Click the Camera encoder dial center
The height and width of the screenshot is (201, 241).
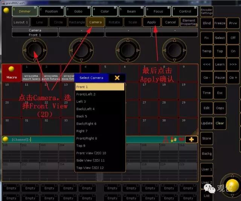(35, 50)
